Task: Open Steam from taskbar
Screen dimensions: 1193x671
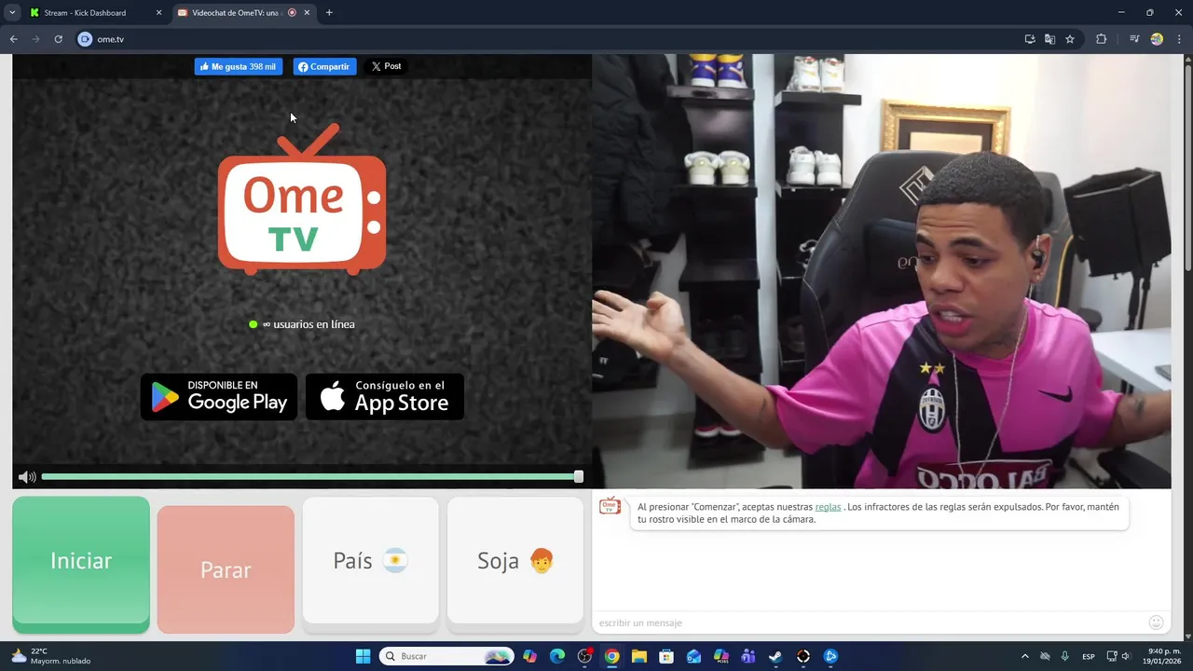Action: [775, 656]
